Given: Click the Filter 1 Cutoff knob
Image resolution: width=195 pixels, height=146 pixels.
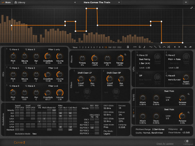Looking at the screenshot, I should coord(81,79).
